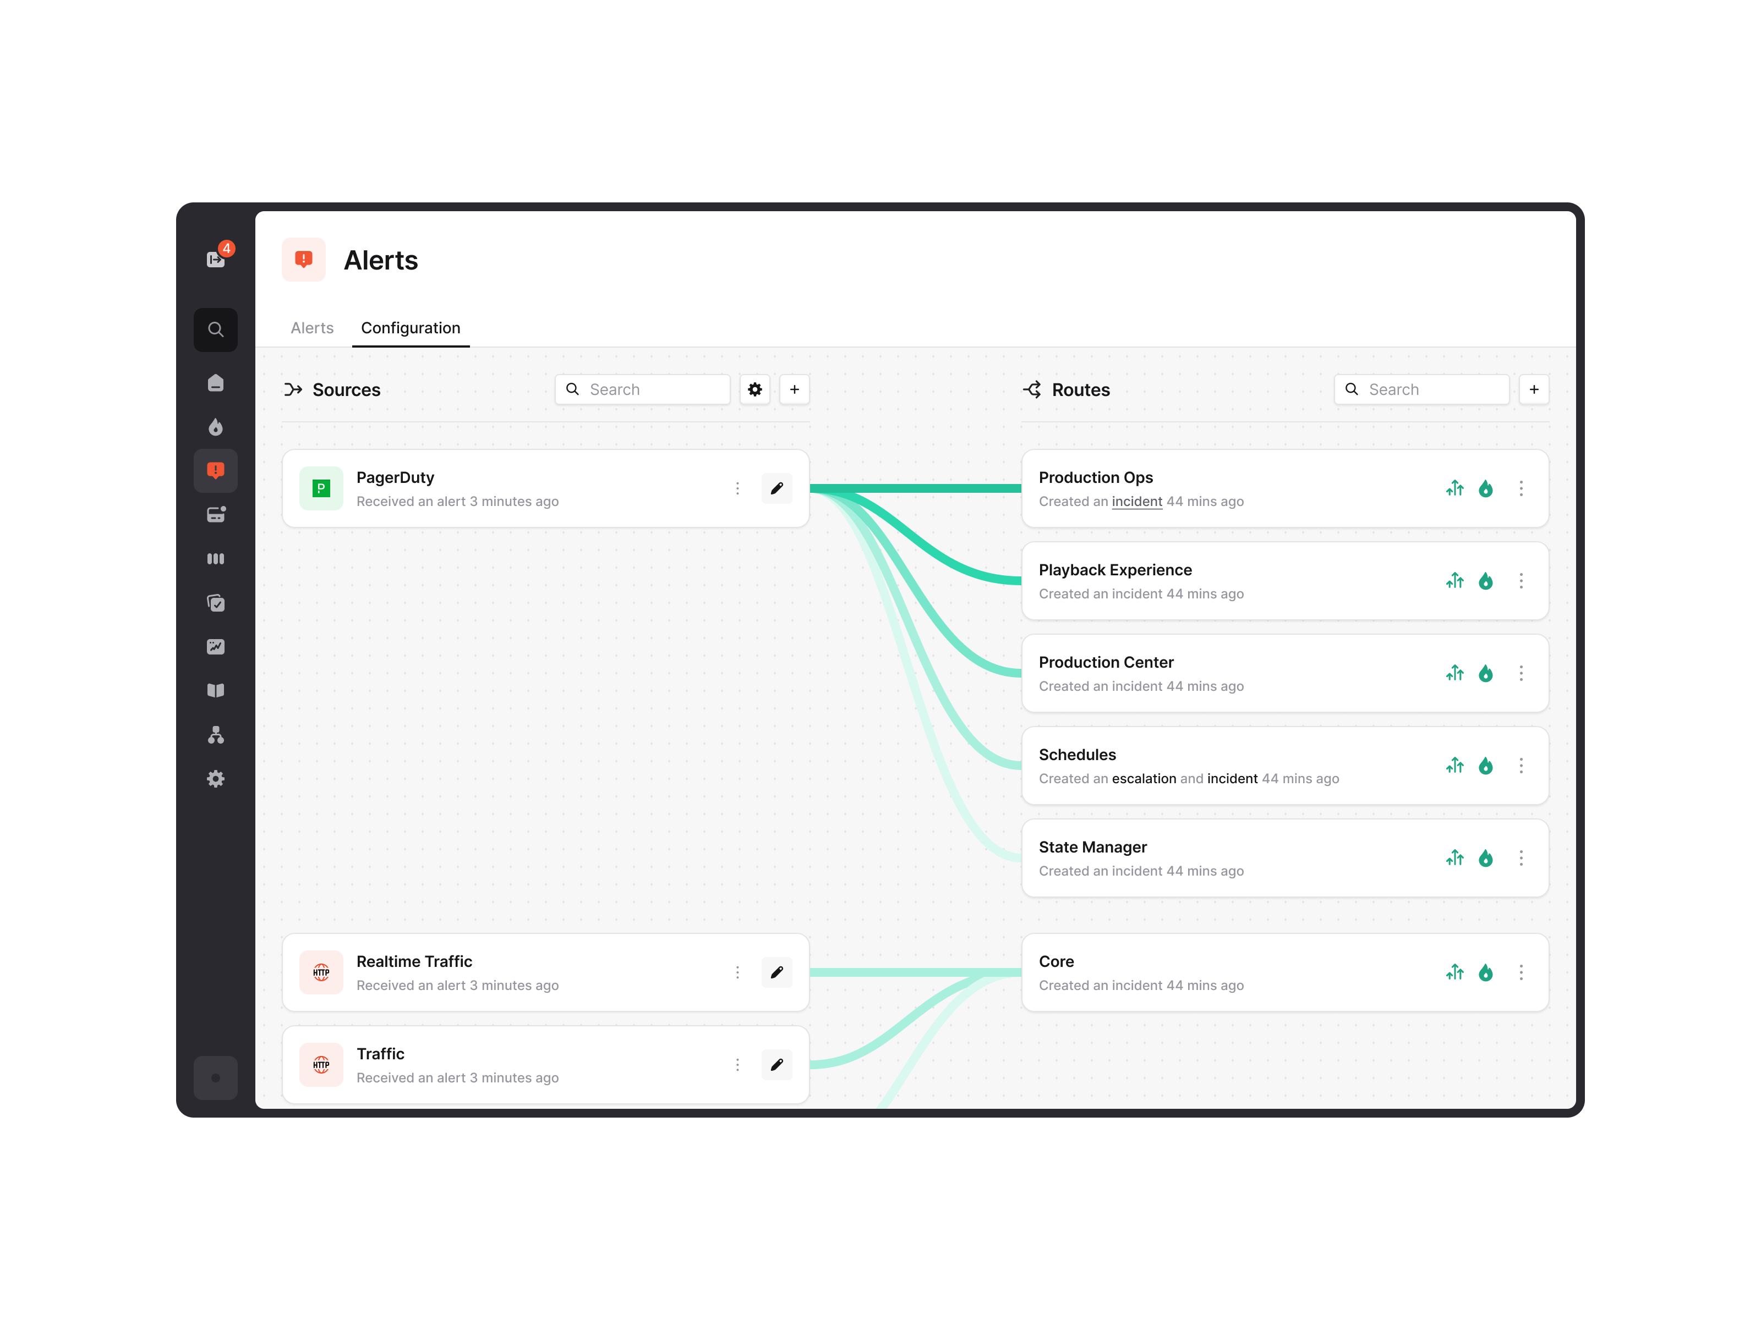Select the Configuration tab
This screenshot has width=1761, height=1320.
pyautogui.click(x=410, y=328)
